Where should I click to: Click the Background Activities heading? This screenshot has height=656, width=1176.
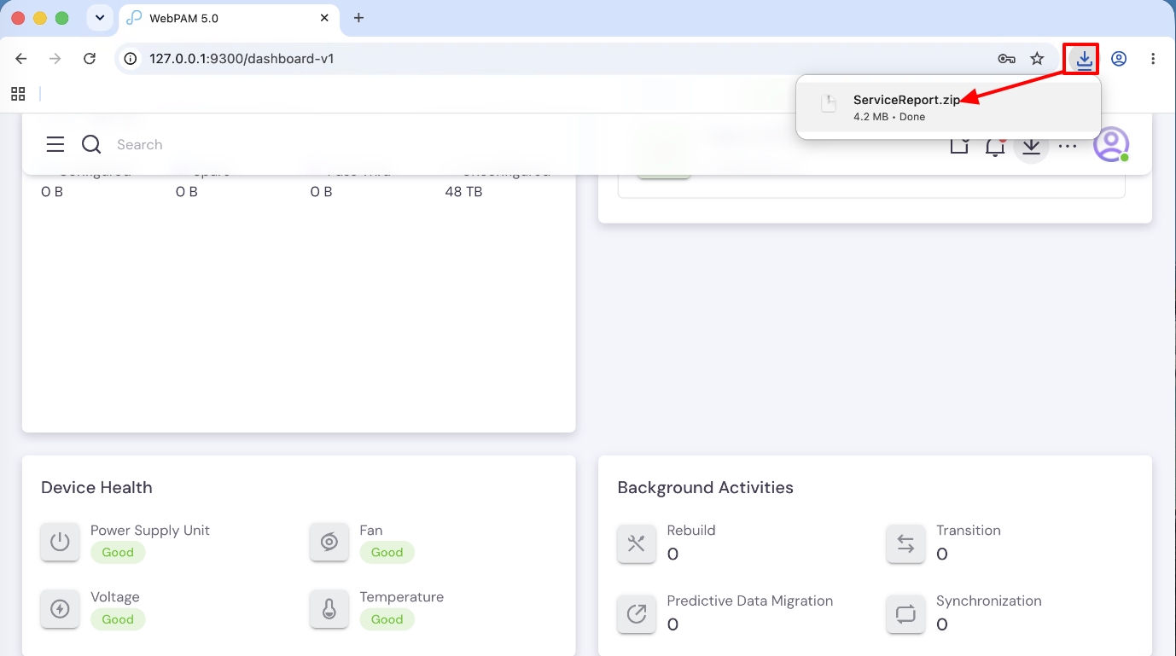(x=706, y=488)
